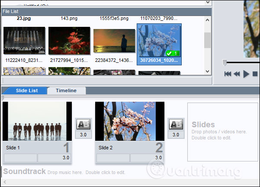The image size is (260, 187).
Task: Click the Slide 2 name label
Action: 106,148
